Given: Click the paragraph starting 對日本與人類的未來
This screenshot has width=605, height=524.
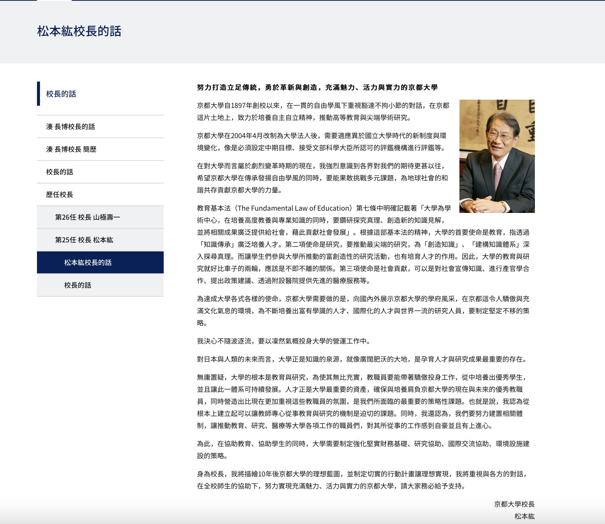Looking at the screenshot, I should 362,359.
